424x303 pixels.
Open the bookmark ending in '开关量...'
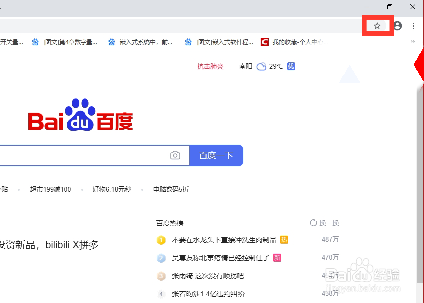[x=11, y=42]
